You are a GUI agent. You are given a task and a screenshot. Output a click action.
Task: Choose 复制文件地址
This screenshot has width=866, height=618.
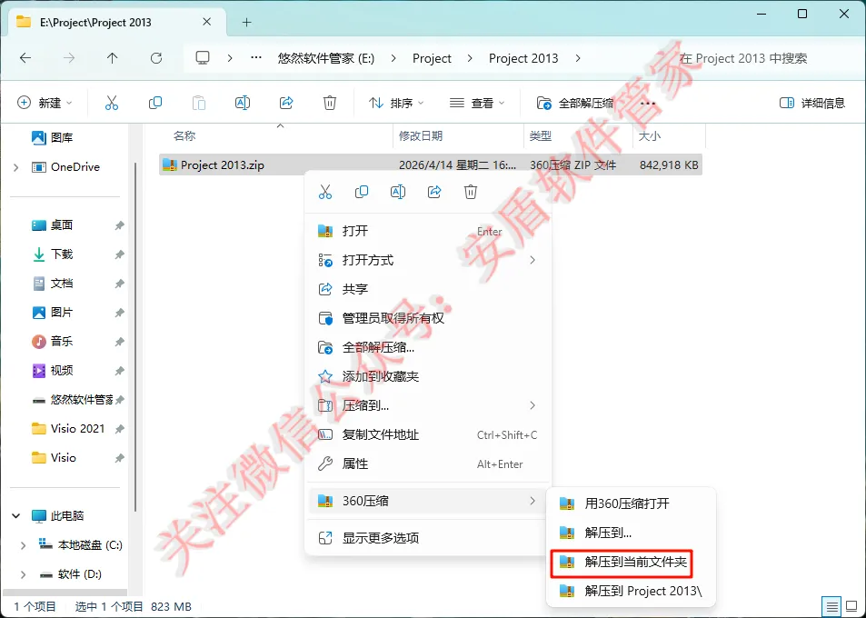point(428,434)
